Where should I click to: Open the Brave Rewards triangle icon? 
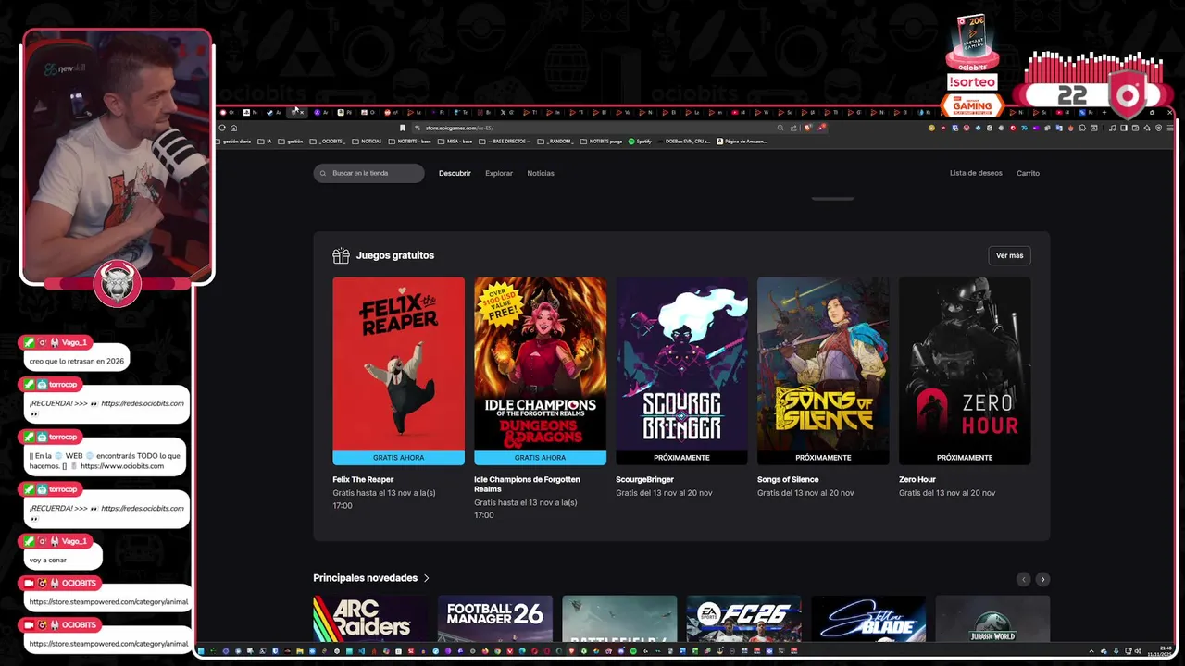821,128
